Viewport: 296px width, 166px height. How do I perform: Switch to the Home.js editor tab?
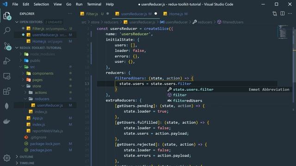pyautogui.click(x=176, y=14)
